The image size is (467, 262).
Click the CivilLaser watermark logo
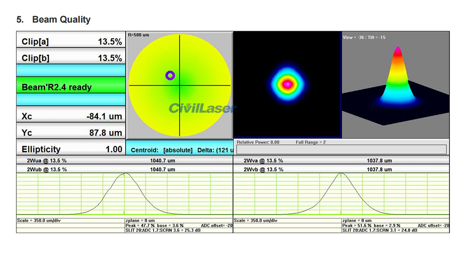point(202,108)
